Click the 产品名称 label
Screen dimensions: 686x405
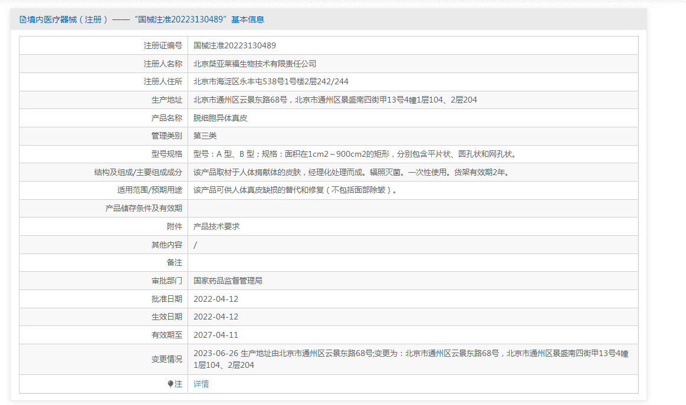pyautogui.click(x=167, y=118)
